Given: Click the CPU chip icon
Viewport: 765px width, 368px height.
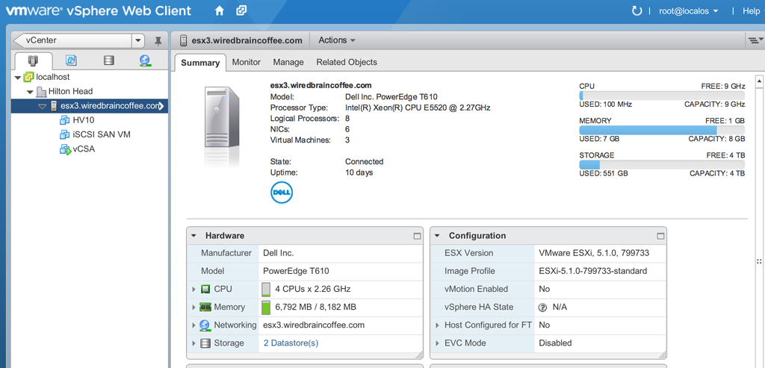Looking at the screenshot, I should point(205,290).
